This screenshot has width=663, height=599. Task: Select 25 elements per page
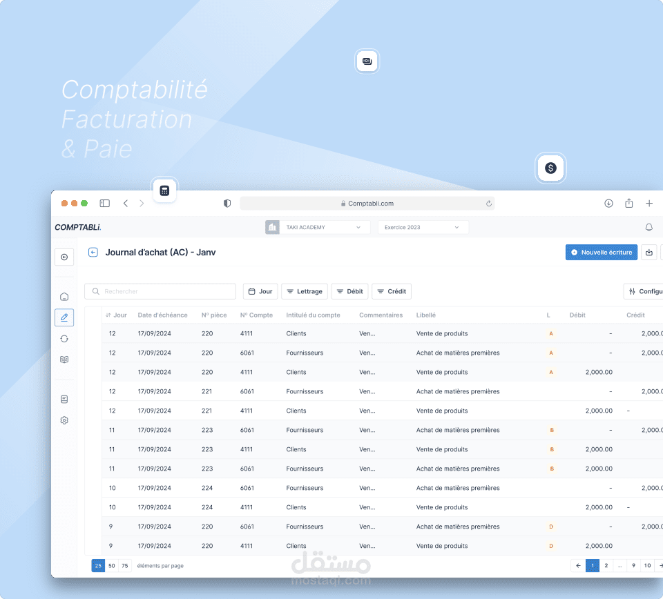tap(98, 566)
